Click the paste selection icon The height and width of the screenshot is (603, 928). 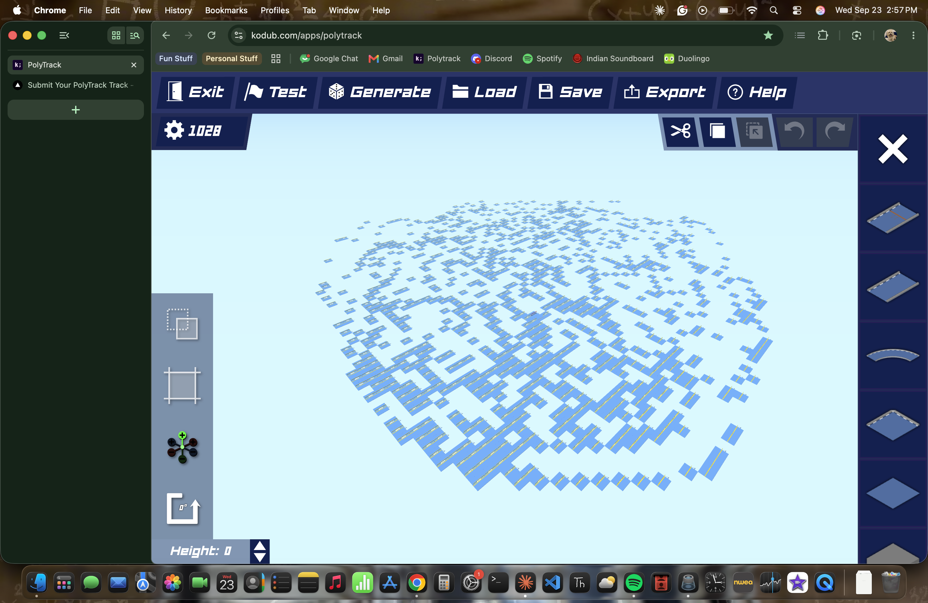[x=754, y=131]
